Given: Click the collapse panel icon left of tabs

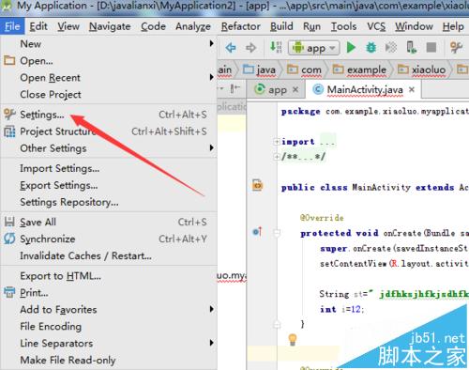Looking at the screenshot, I should pyautogui.click(x=235, y=89).
